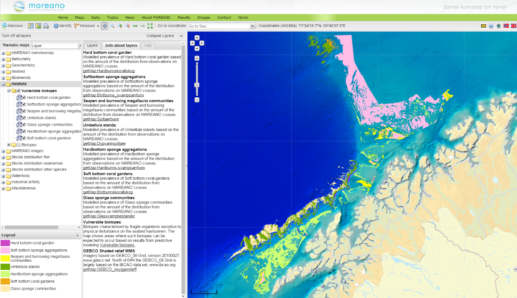517x298 pixels.
Task: Print the current map
Action: click(46, 26)
